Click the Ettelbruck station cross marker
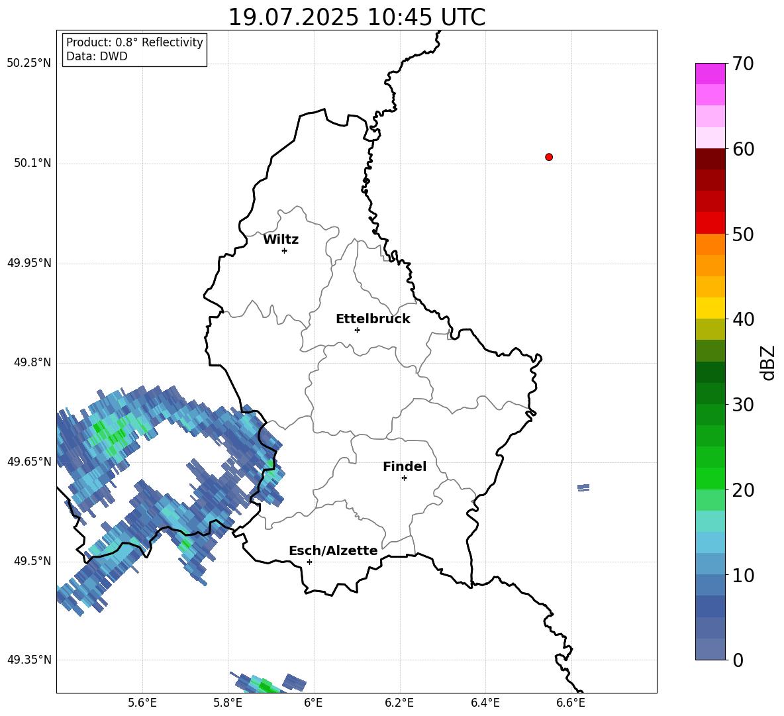784x716 pixels. coord(357,330)
